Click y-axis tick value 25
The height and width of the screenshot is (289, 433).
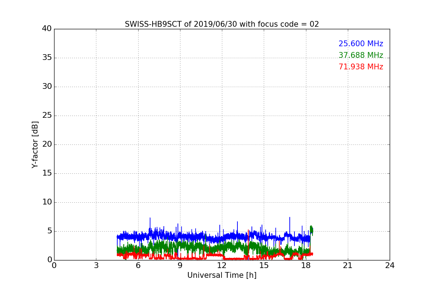(47, 116)
